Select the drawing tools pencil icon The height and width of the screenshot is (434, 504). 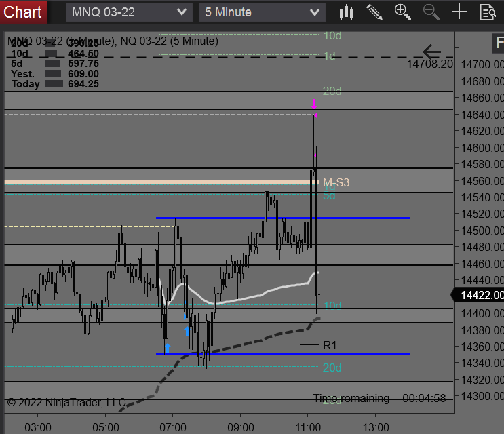[x=374, y=12]
